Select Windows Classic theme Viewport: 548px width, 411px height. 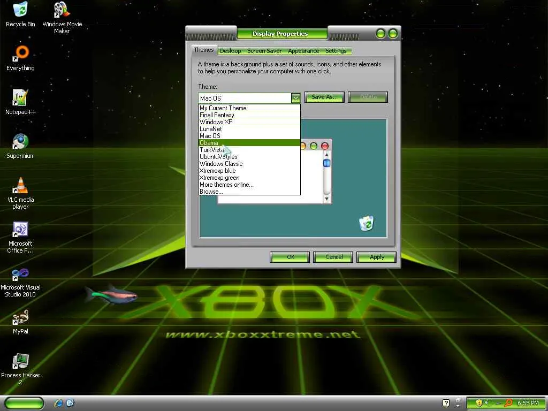pyautogui.click(x=249, y=164)
